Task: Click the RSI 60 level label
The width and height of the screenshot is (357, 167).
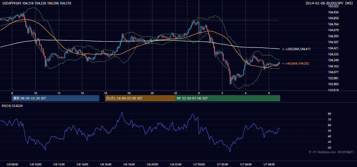Action: (330, 125)
